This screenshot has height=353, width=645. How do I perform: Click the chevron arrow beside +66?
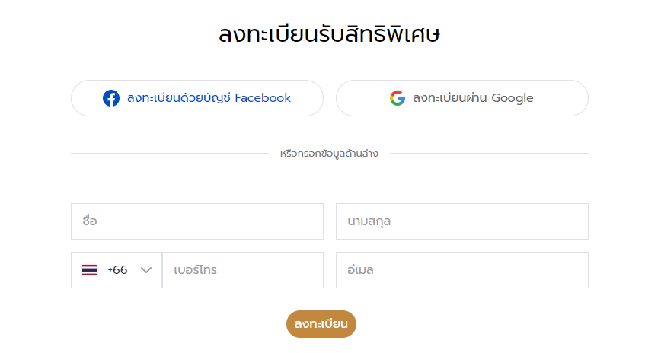(x=146, y=270)
